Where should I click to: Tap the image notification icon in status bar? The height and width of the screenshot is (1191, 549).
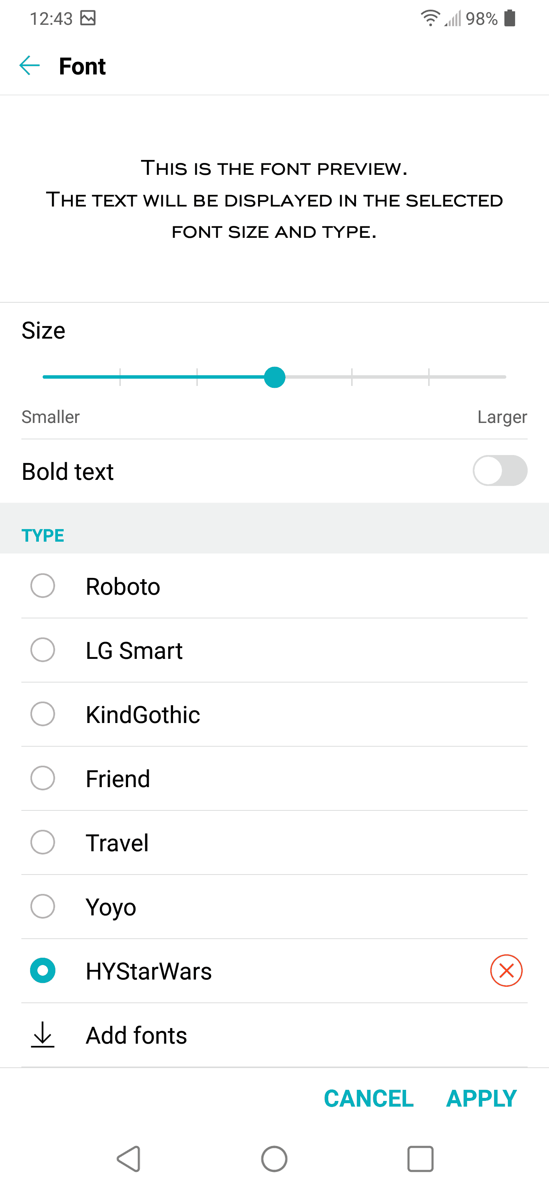tap(88, 18)
